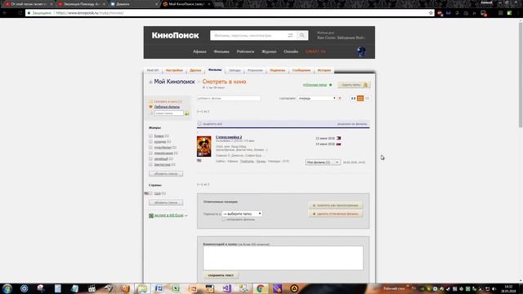Tick the 'выделить всё' checkbox
Viewport: 523px width, 294px height.
coord(199,123)
